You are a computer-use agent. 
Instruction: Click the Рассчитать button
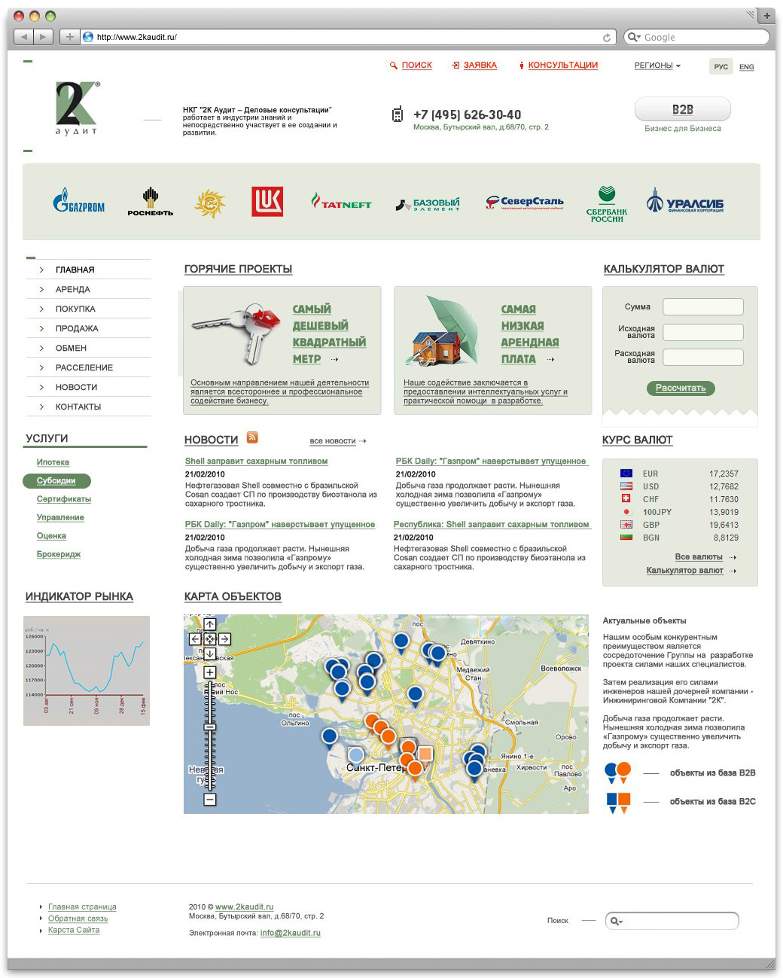coord(681,388)
